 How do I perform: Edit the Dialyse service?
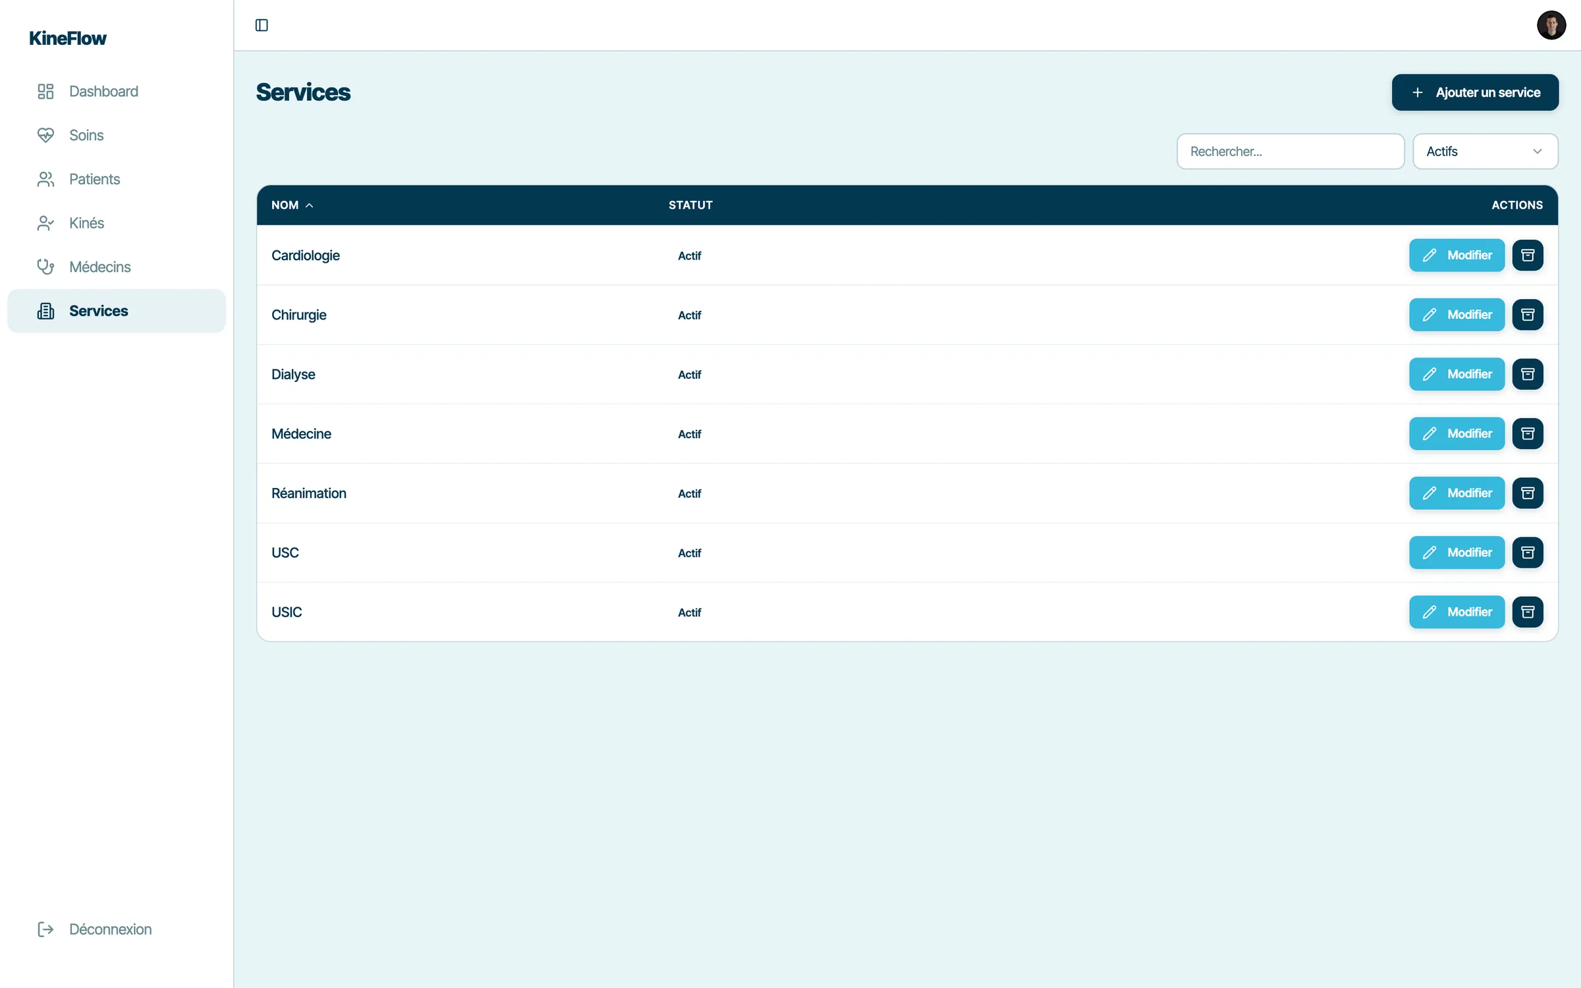tap(1456, 374)
